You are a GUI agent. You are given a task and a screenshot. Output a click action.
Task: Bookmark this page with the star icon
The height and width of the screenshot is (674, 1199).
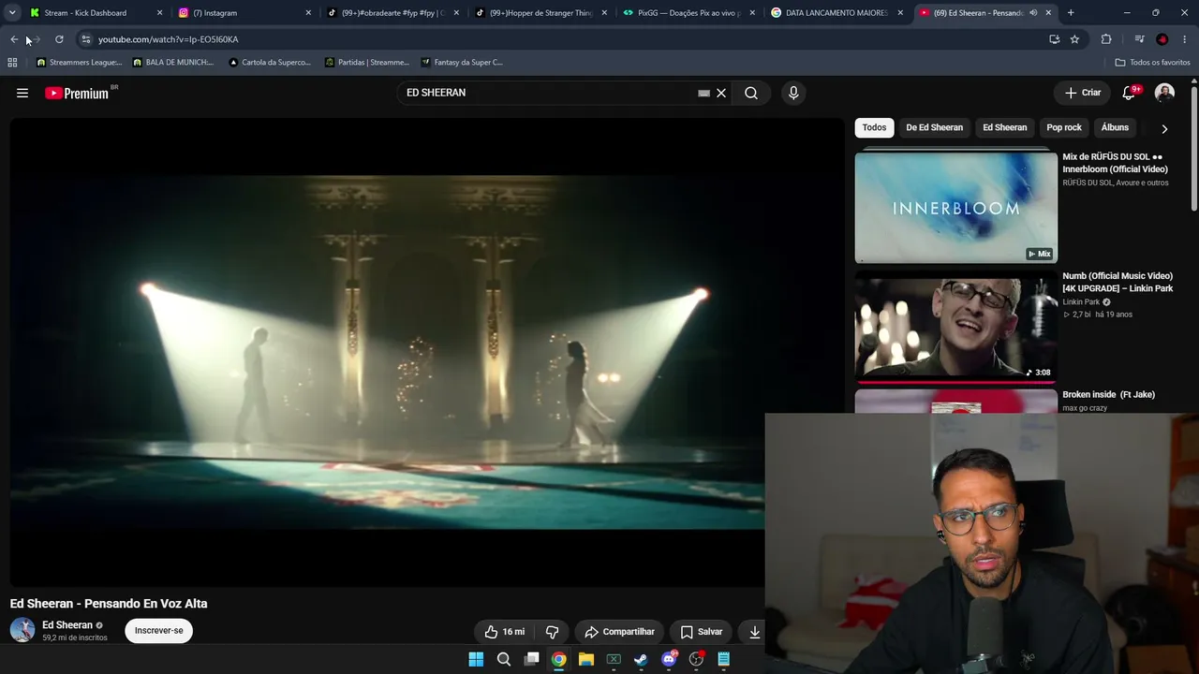[1074, 39]
